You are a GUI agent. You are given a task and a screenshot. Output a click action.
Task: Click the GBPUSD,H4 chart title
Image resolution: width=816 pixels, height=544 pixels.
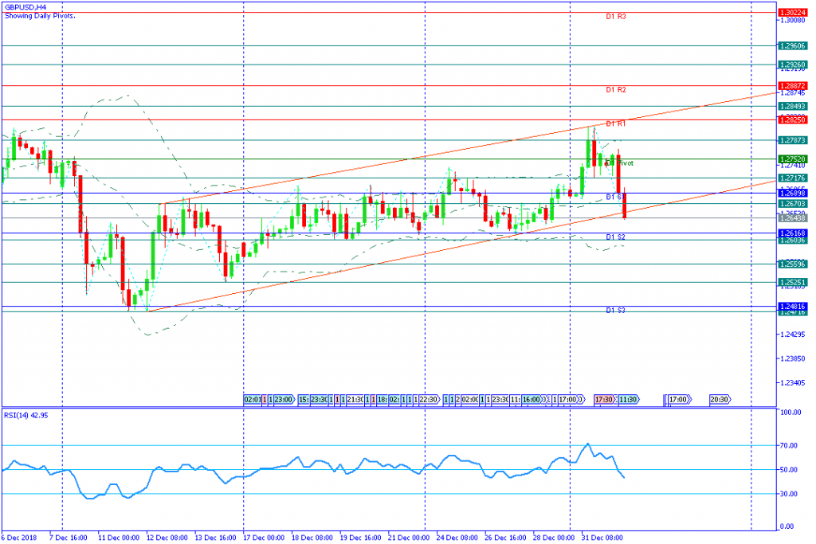(25, 7)
